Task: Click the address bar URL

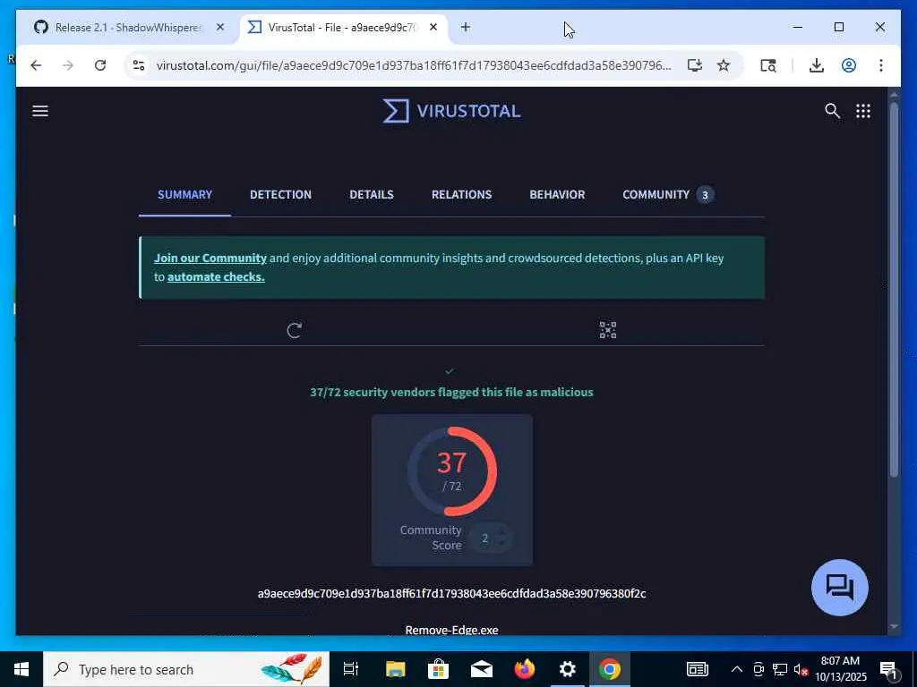Action: tap(414, 65)
